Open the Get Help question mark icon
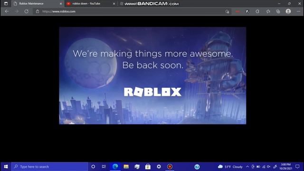Screen dimensions: 304x171 (x=197, y=167)
